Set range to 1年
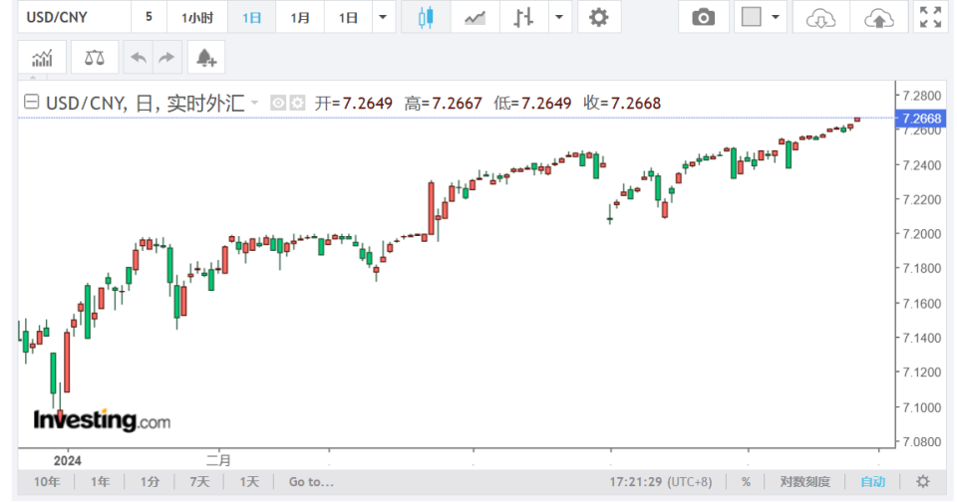The width and height of the screenshot is (957, 502). [100, 482]
